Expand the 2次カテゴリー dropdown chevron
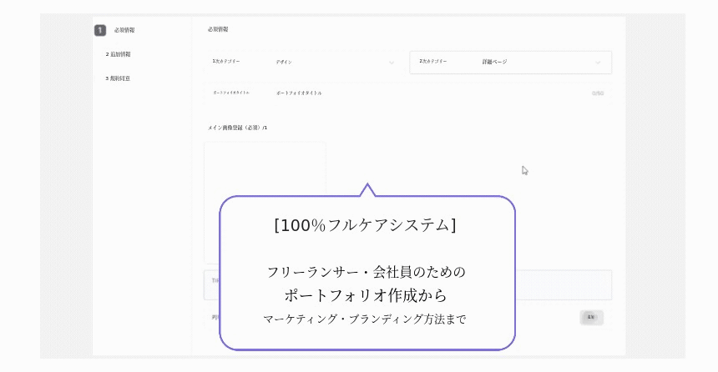Screen dimensions: 718x372 [598, 62]
